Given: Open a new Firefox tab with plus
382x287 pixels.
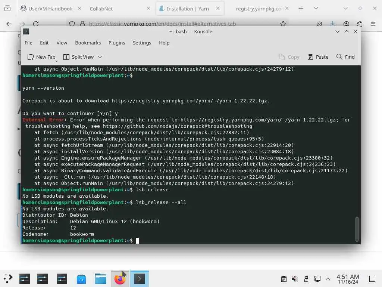Looking at the screenshot, I should pyautogui.click(x=301, y=9).
